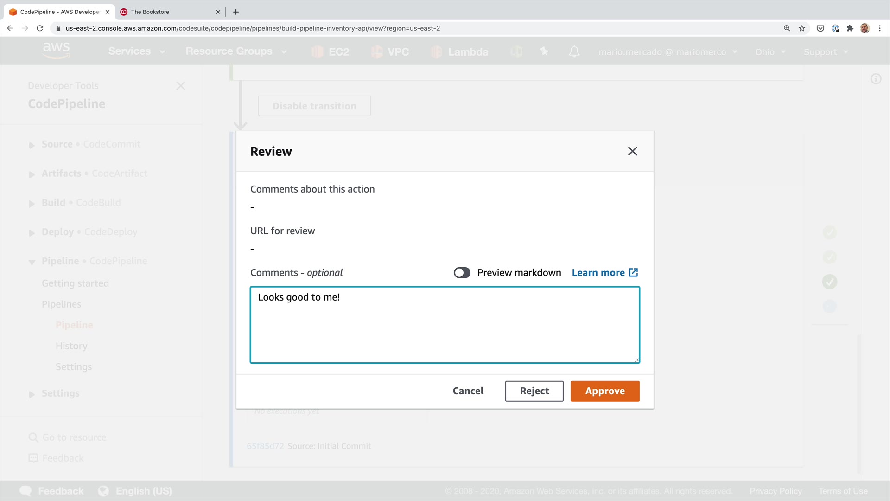Click the Reject button
890x501 pixels.
coord(534,391)
